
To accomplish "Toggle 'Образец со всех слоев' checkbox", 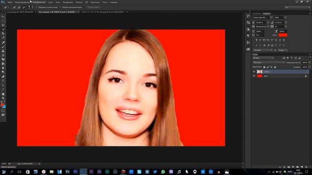I will tap(37, 7).
